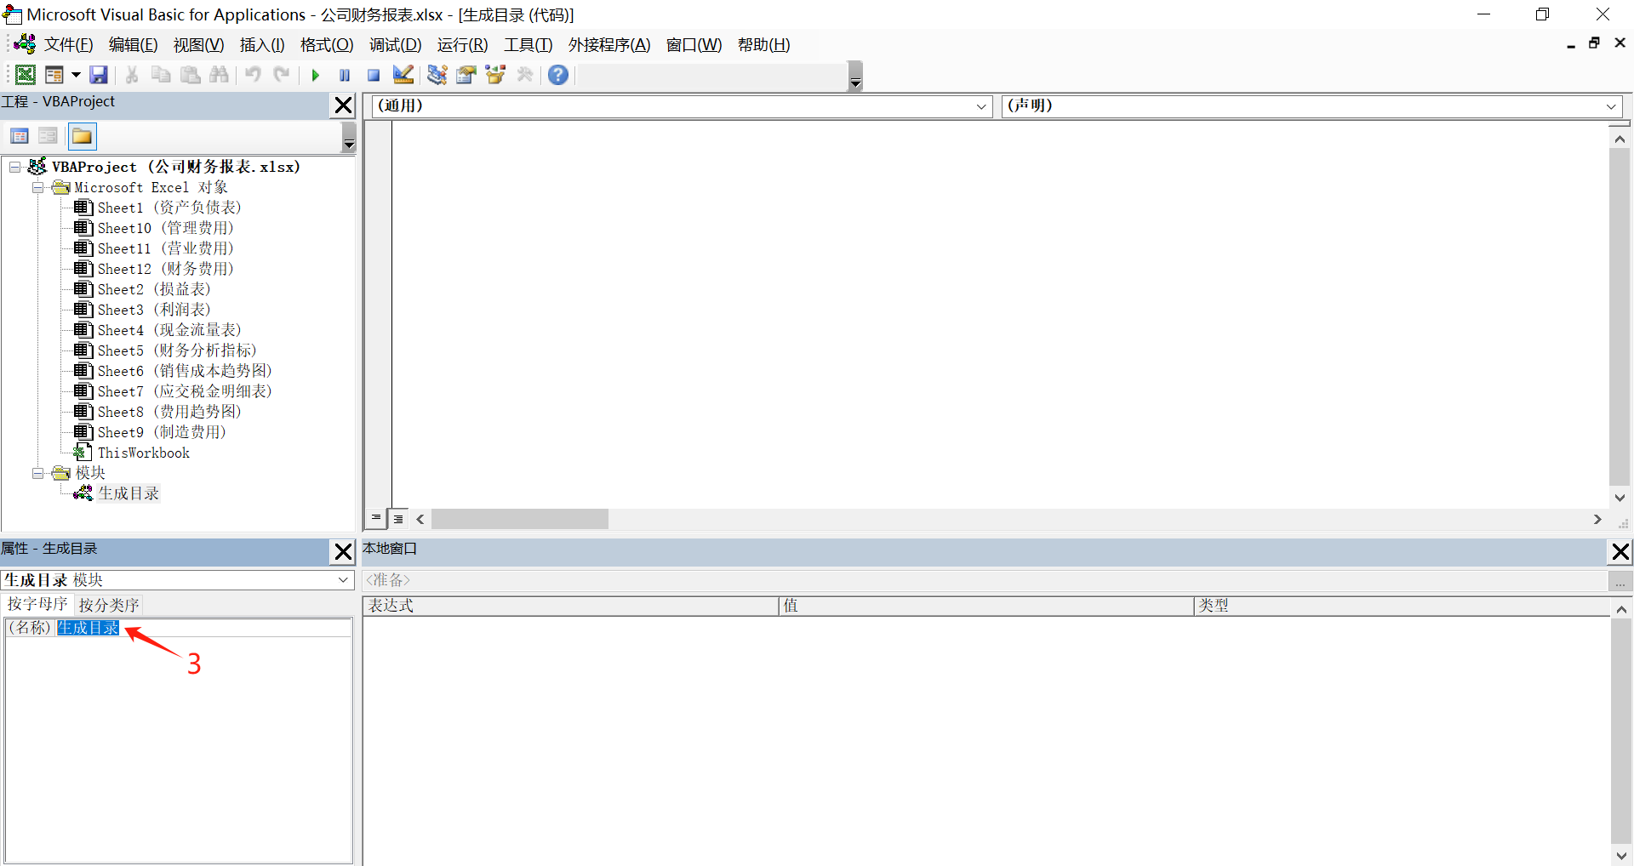This screenshot has width=1634, height=866.
Task: Select the 生成目录 module
Action: tap(128, 493)
